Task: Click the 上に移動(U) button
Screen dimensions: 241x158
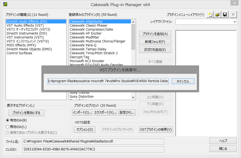Action: [155, 97]
